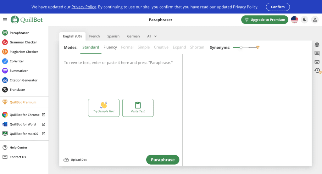Open settings gear on right panel
Image resolution: width=322 pixels, height=174 pixels.
tap(317, 45)
